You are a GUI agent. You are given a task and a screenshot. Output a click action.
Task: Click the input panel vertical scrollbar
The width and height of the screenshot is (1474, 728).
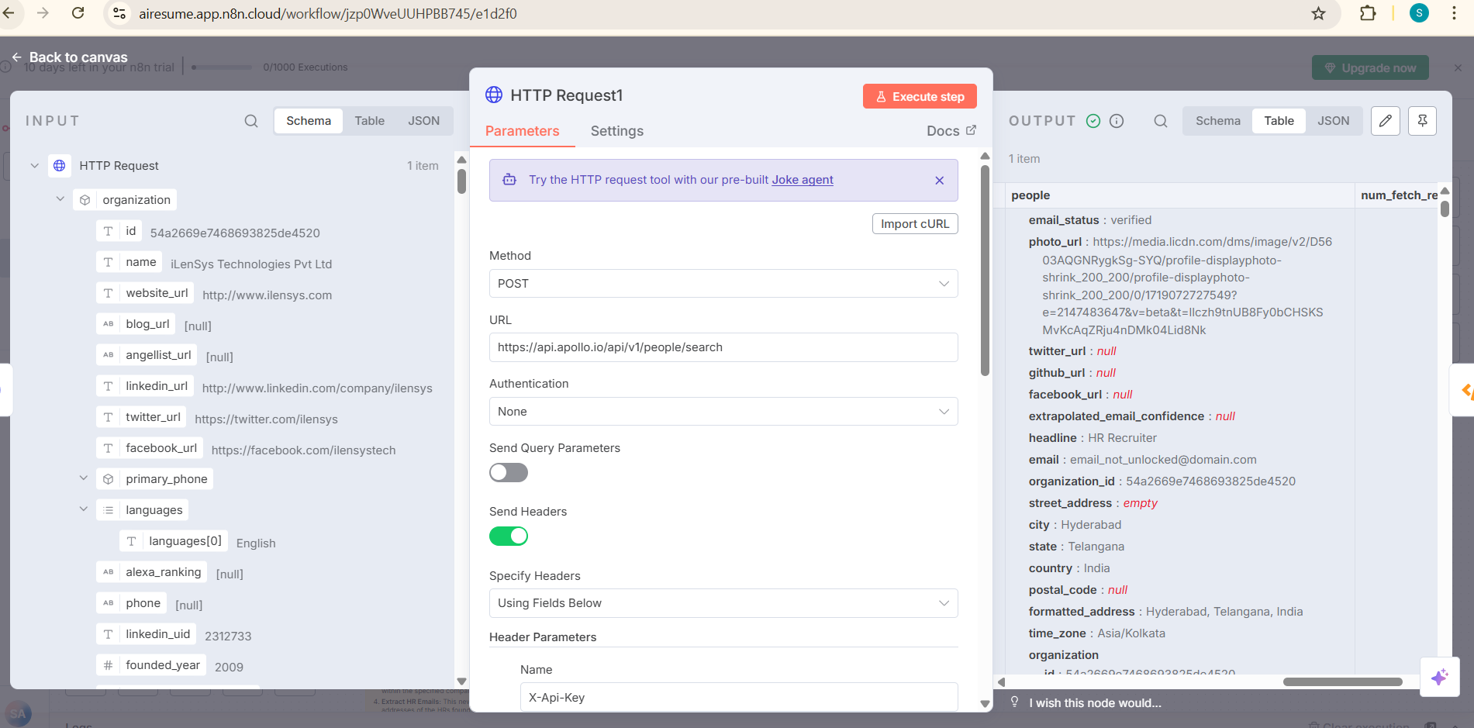(x=461, y=181)
